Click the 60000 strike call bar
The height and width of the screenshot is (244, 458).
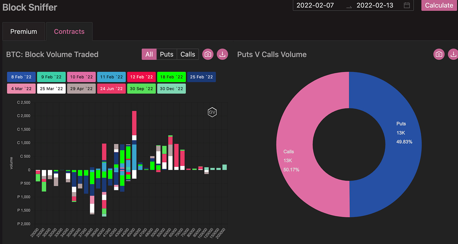(x=170, y=153)
